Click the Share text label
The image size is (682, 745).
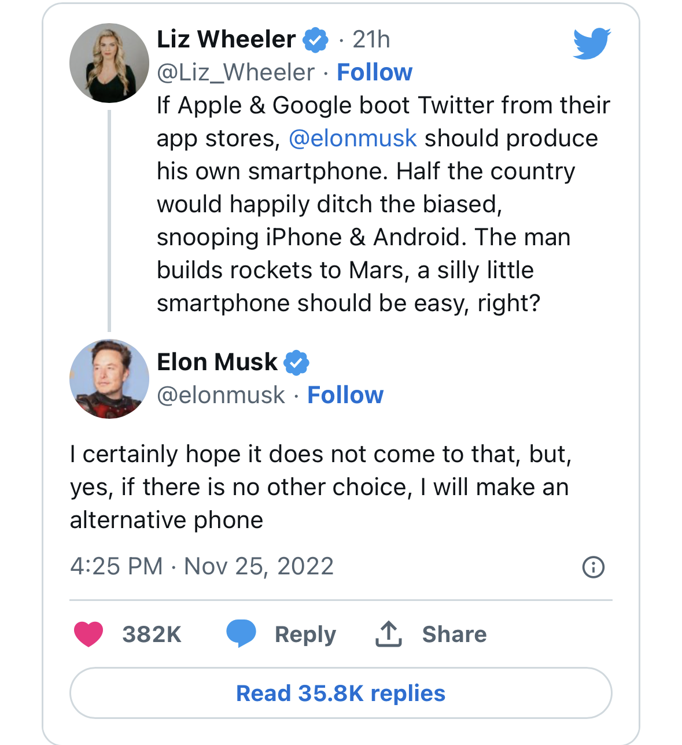coord(454,635)
